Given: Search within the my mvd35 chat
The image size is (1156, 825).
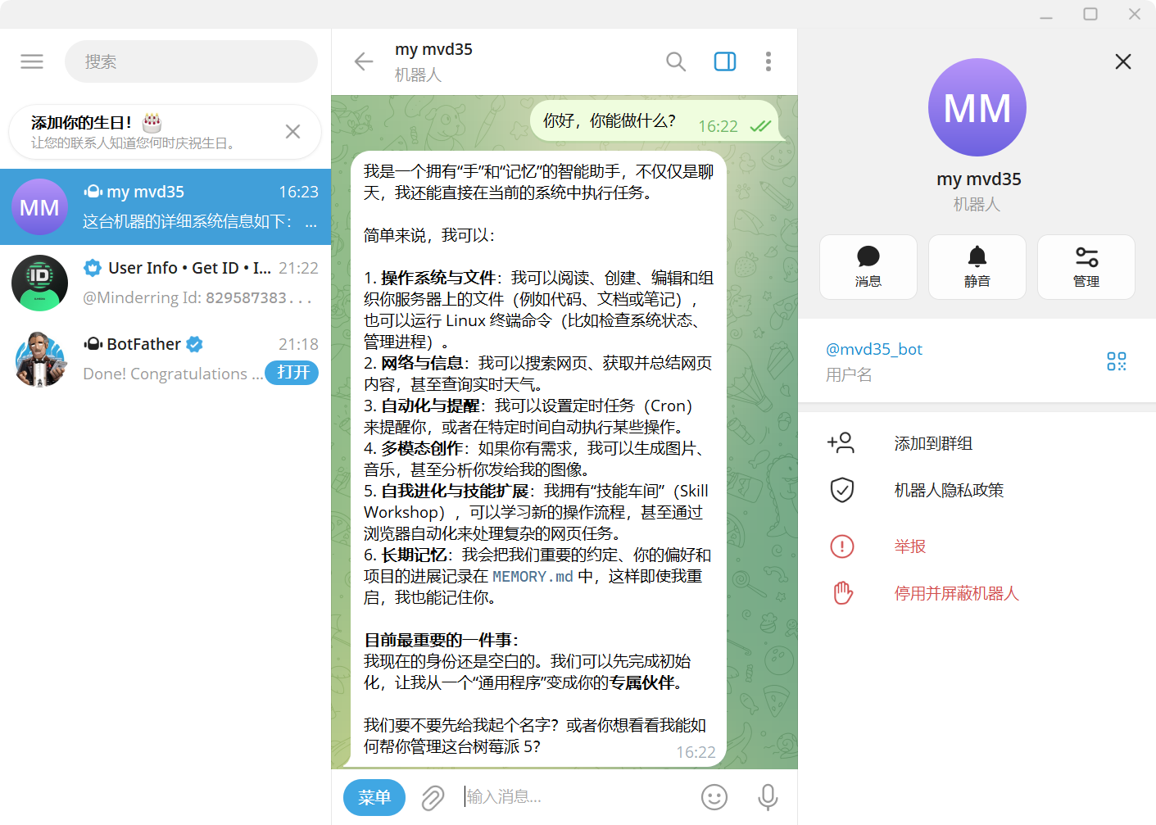Looking at the screenshot, I should [676, 61].
